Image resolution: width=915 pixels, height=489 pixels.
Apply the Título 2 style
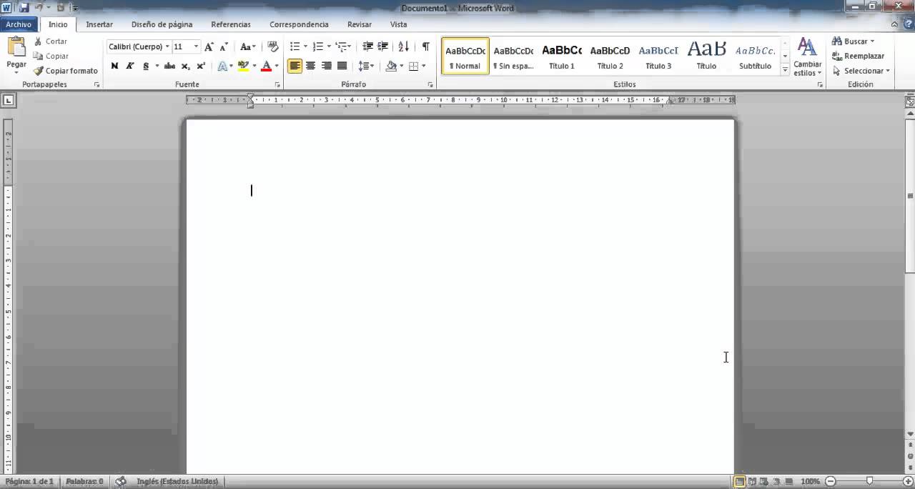610,56
